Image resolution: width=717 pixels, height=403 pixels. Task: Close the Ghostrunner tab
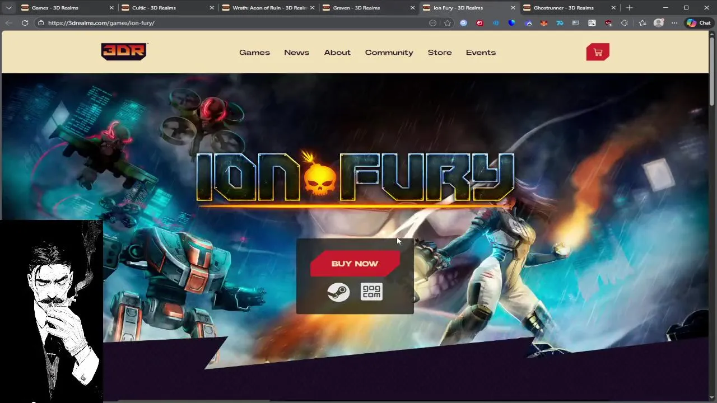click(x=613, y=8)
